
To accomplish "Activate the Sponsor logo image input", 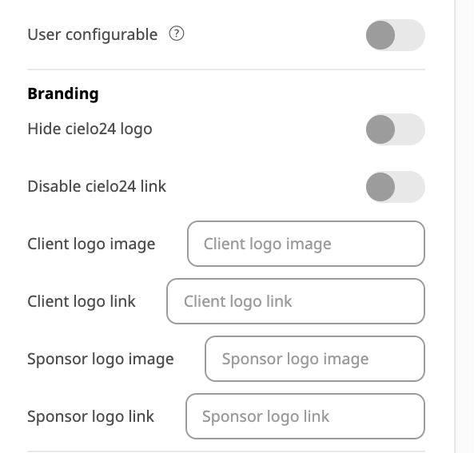I will tap(315, 359).
